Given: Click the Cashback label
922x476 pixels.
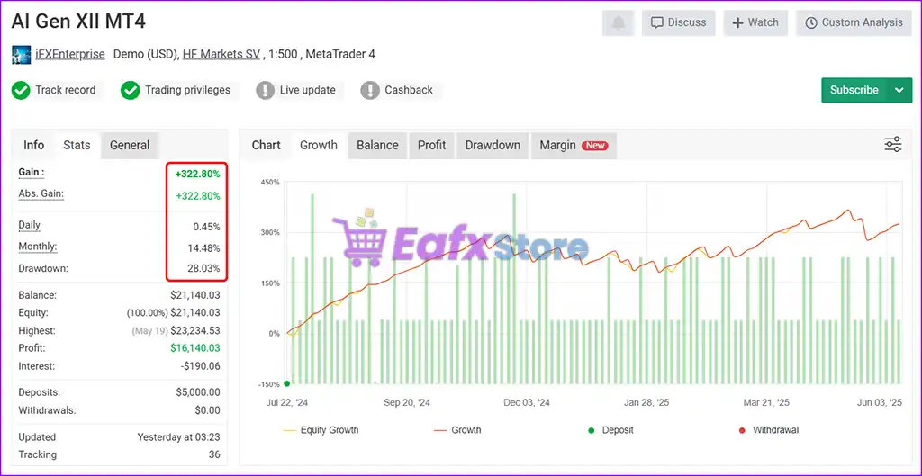Looking at the screenshot, I should tap(409, 91).
